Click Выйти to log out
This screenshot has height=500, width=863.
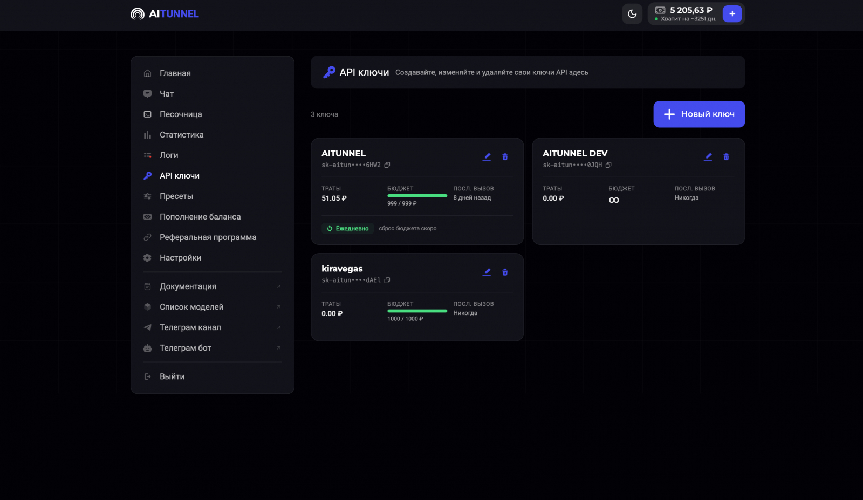click(x=213, y=376)
